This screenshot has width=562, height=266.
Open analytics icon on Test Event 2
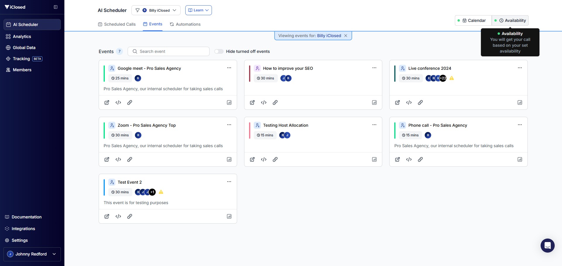click(229, 216)
